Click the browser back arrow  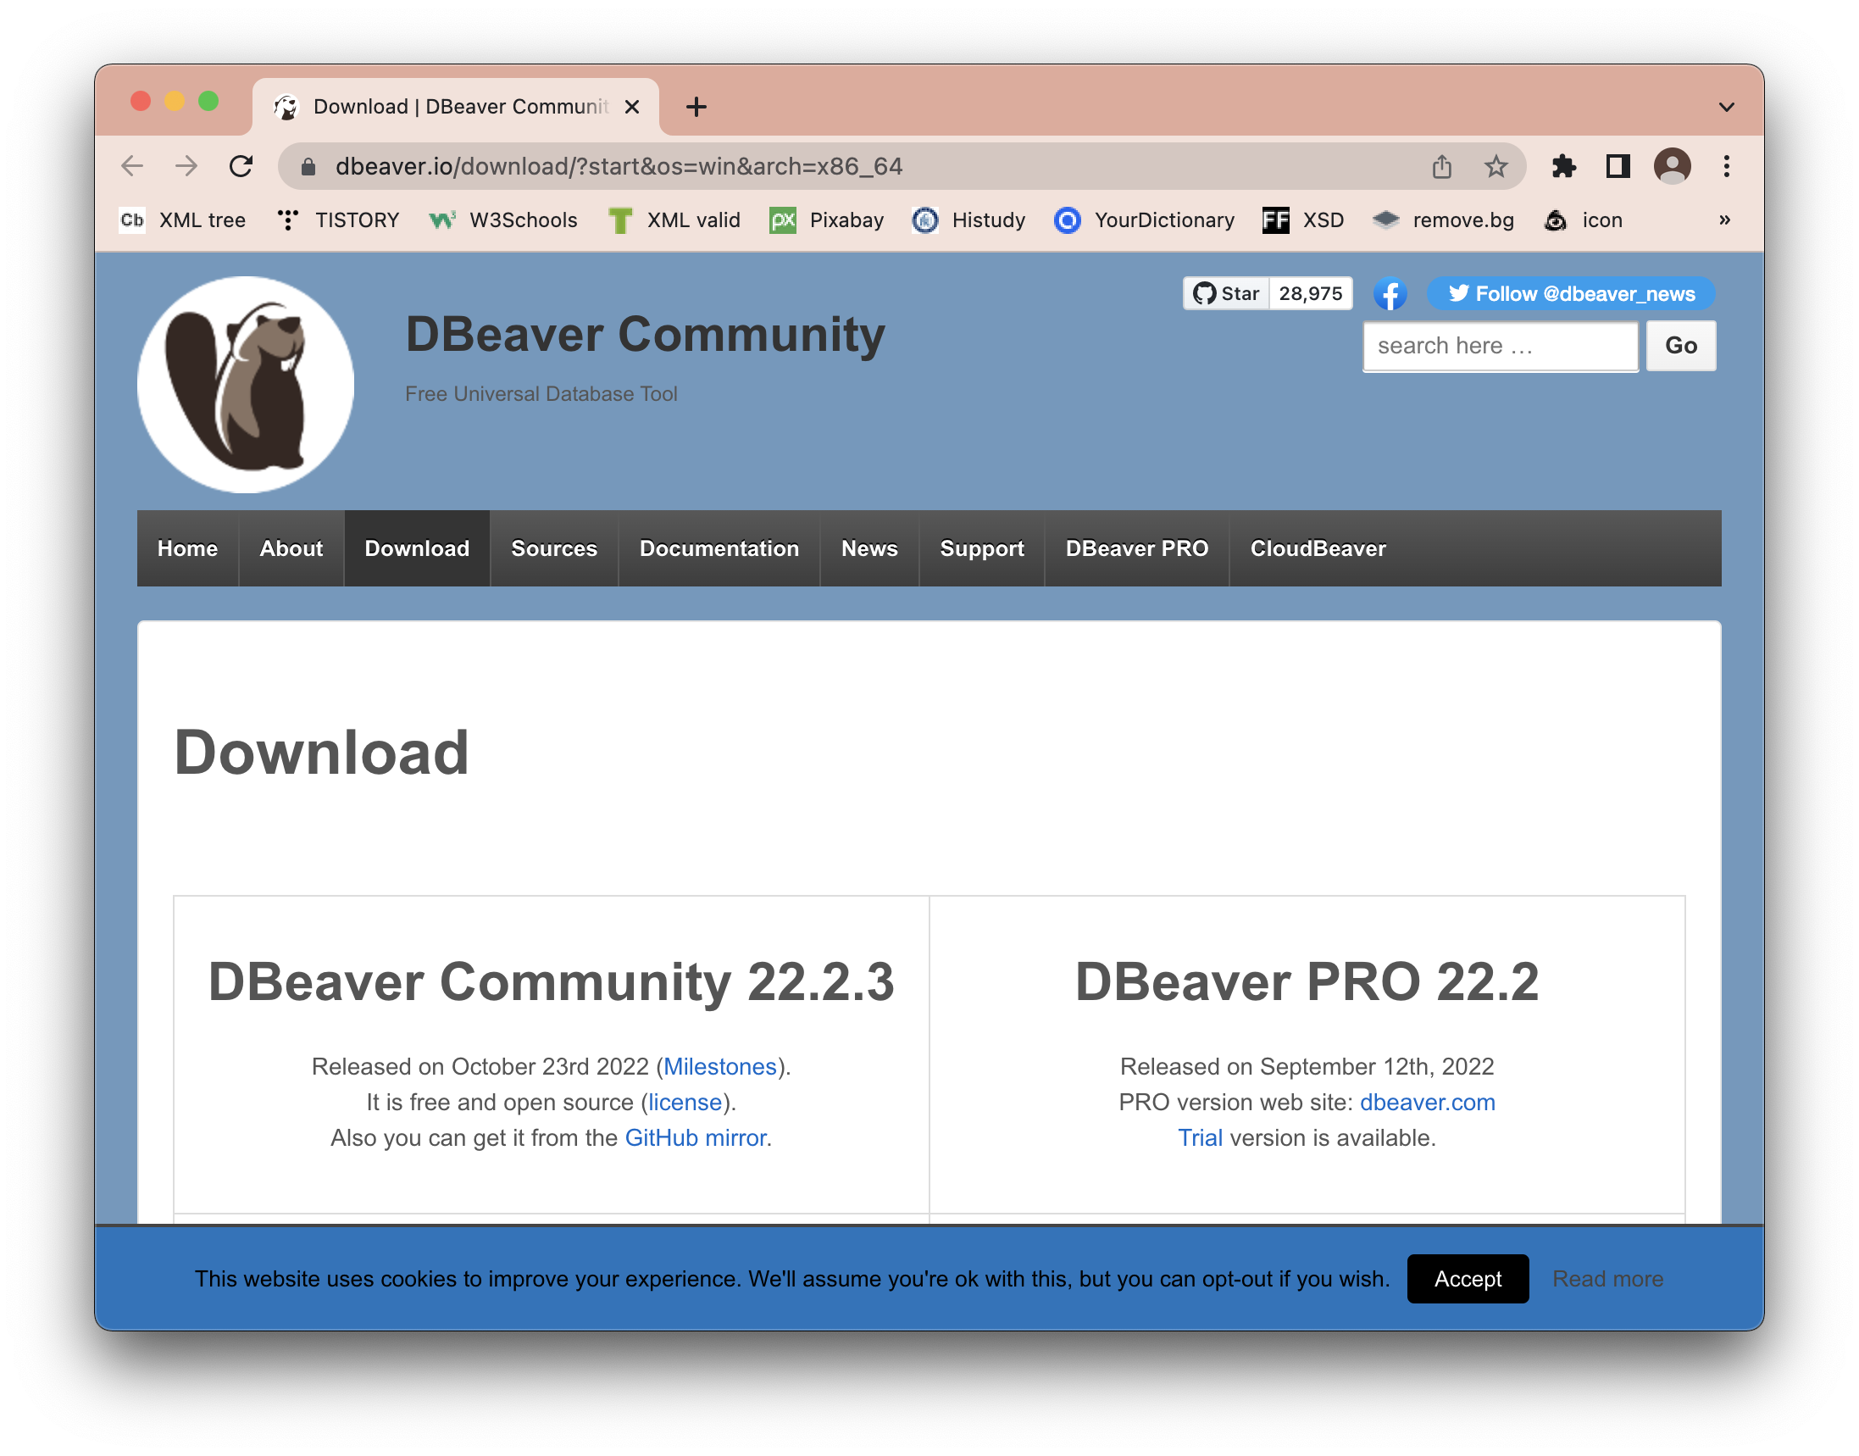(x=132, y=166)
